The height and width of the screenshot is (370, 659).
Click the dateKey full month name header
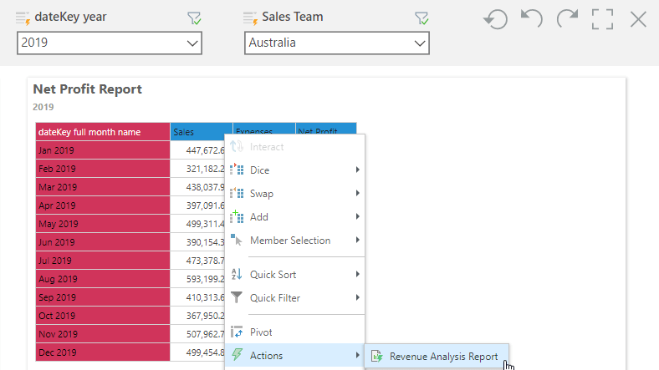103,132
